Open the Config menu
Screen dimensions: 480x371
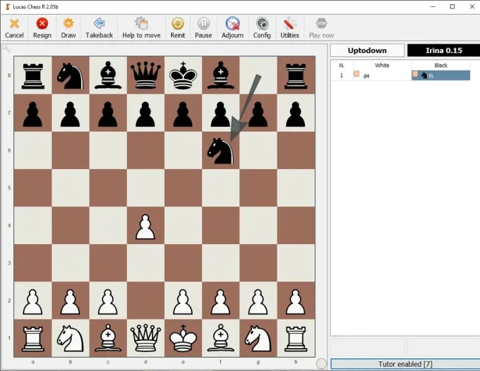pos(262,28)
